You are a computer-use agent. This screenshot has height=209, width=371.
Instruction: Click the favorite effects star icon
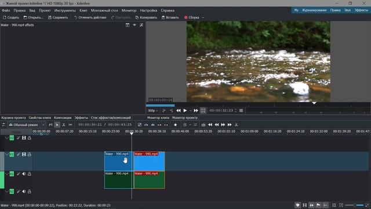(175, 125)
